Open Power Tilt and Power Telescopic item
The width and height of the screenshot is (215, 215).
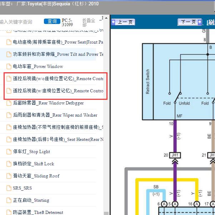[58, 54]
